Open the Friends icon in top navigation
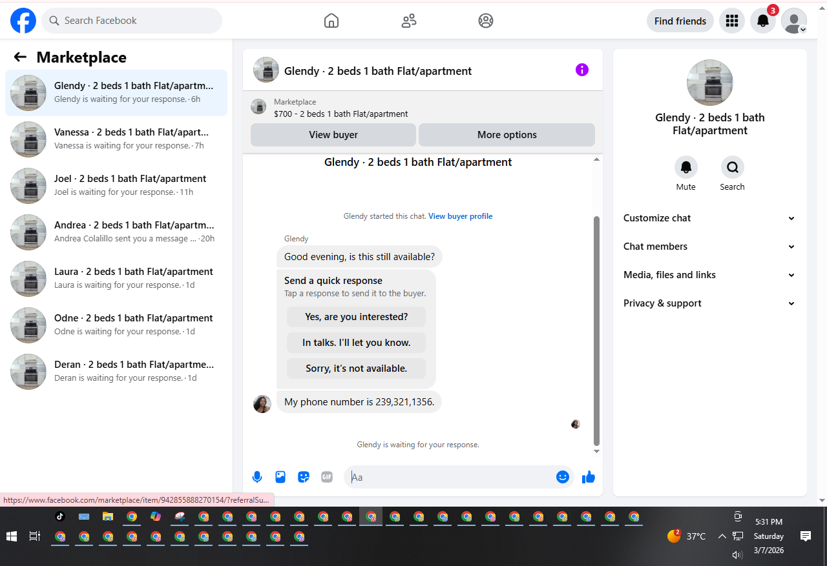The width and height of the screenshot is (827, 566). (409, 21)
